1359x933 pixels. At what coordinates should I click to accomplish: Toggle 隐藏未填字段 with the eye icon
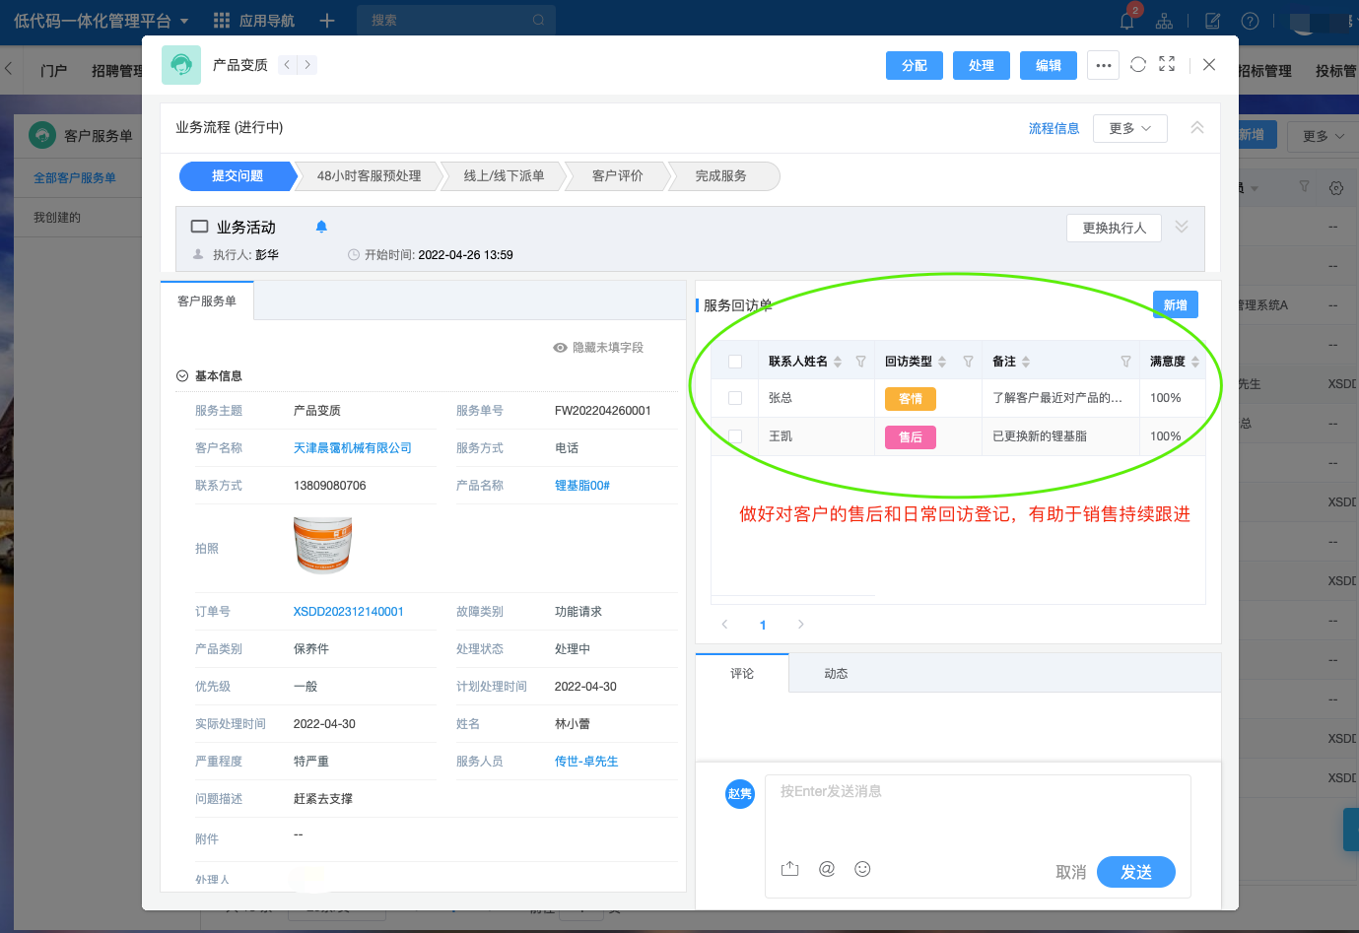coord(559,347)
